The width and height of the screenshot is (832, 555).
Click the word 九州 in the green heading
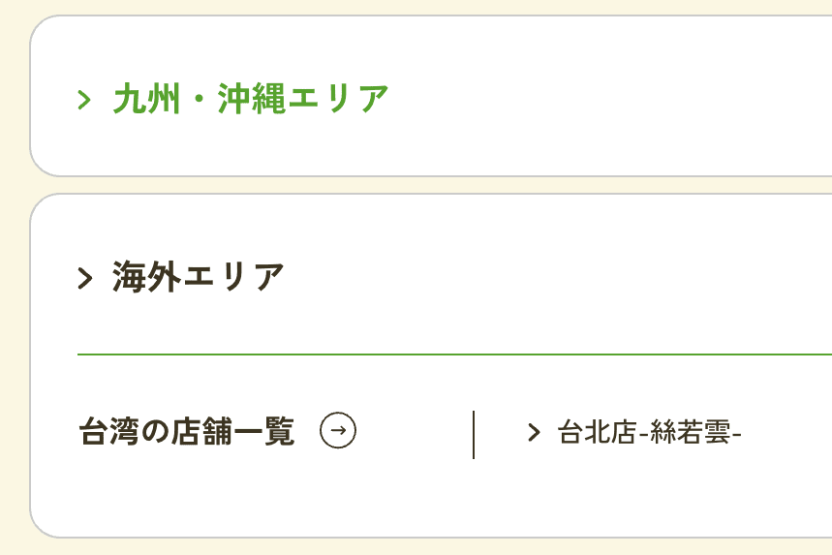pyautogui.click(x=147, y=99)
